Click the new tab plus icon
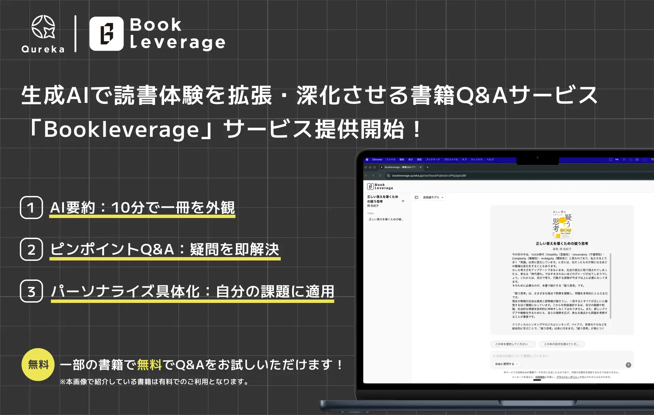Screen dimensions: 654x415 tap(428, 167)
